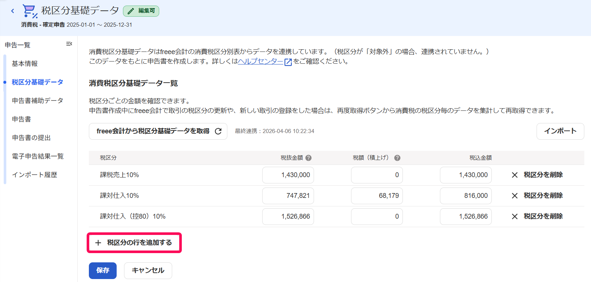Edit 税額 field of 課税売上10% row
Screen dimensions: 591x282
click(377, 175)
